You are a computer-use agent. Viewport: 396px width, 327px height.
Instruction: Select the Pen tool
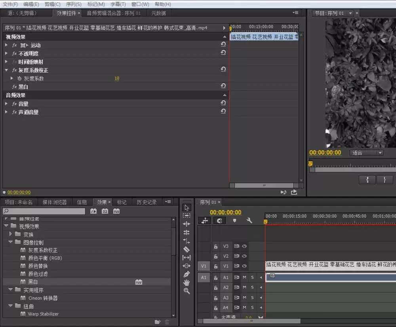[187, 274]
